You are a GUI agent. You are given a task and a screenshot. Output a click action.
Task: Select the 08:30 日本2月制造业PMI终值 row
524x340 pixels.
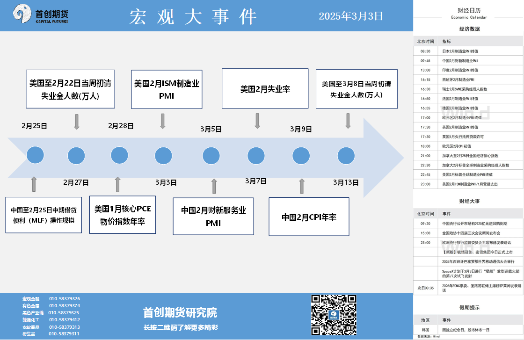click(x=468, y=51)
